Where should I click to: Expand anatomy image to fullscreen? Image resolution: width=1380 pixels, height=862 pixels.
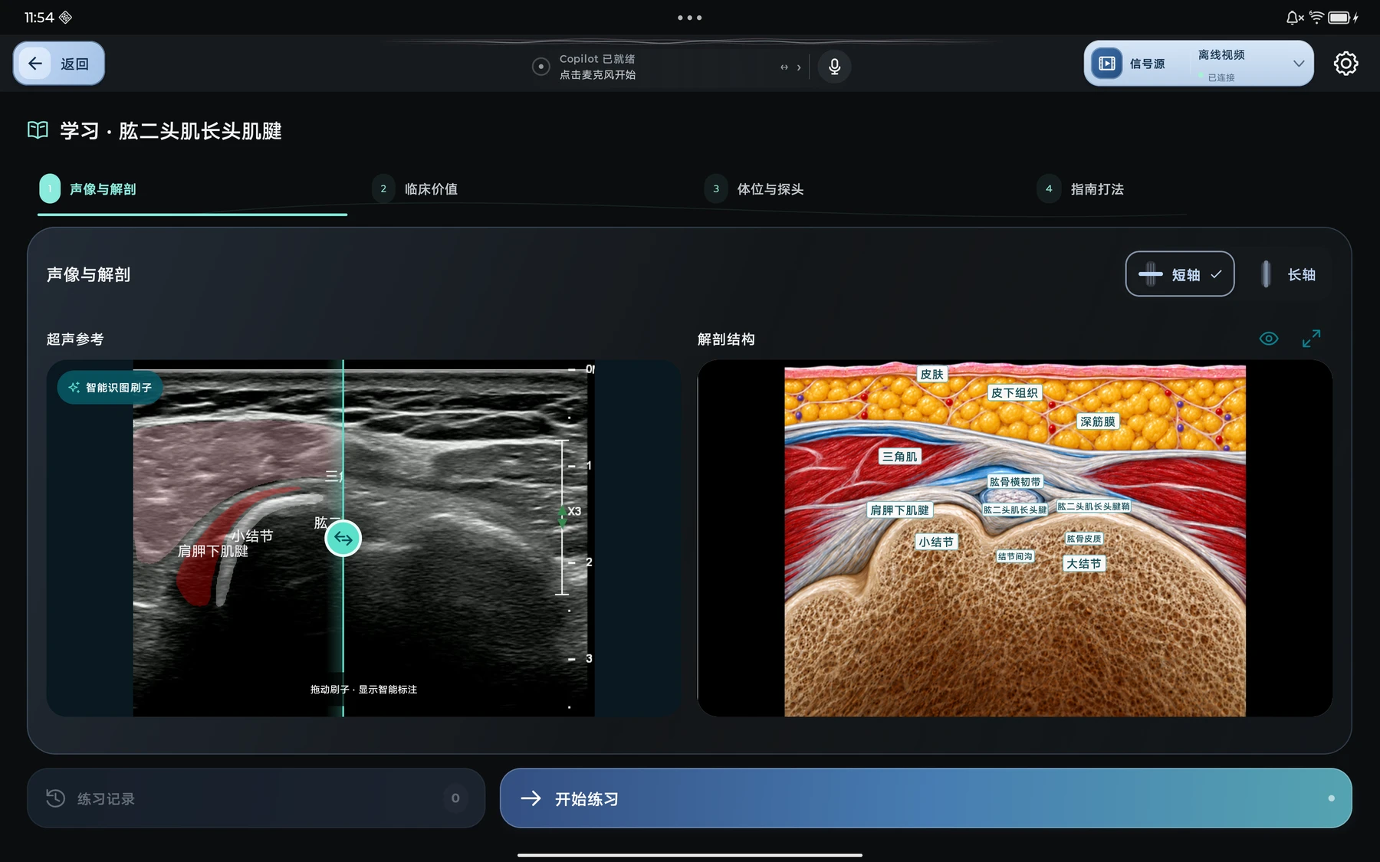pos(1311,338)
